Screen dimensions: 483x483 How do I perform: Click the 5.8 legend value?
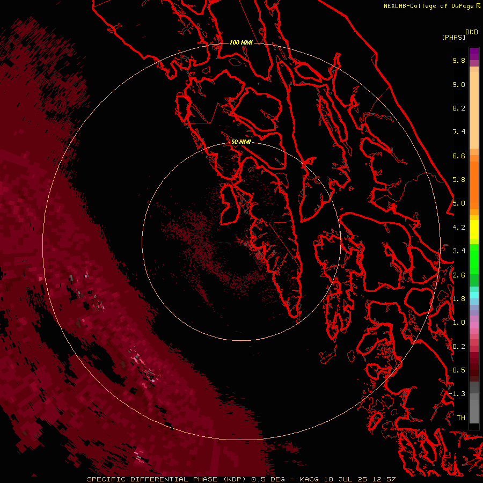tap(459, 180)
